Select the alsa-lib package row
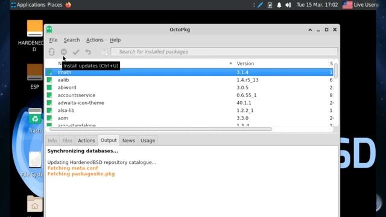The image size is (386, 217). point(189,110)
